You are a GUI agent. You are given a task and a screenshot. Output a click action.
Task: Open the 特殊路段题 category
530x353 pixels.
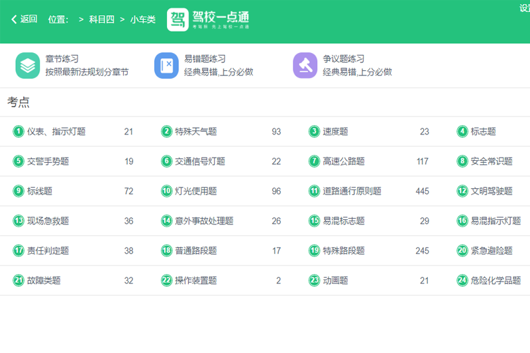343,251
